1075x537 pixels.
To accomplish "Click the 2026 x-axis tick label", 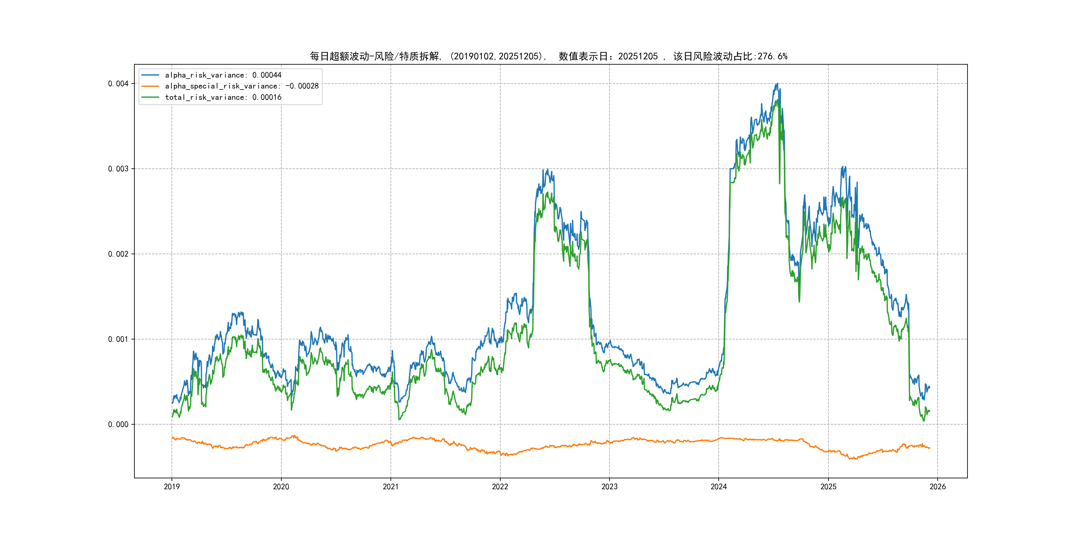I will pos(938,487).
